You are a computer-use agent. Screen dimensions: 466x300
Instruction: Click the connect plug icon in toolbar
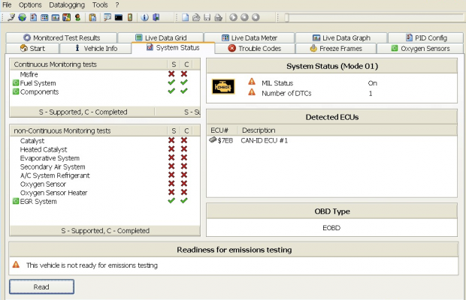[x=12, y=17]
